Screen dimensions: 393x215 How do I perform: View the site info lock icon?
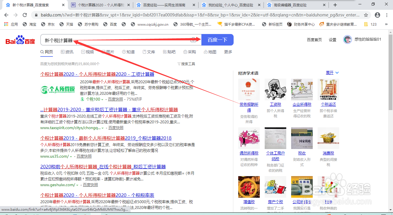point(36,15)
